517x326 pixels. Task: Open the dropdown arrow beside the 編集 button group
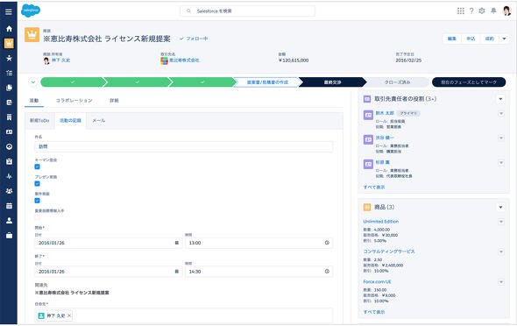504,39
